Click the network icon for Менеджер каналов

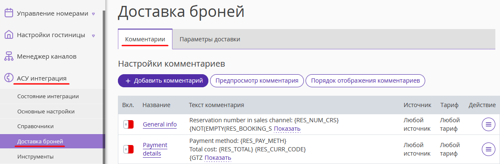pos(9,56)
